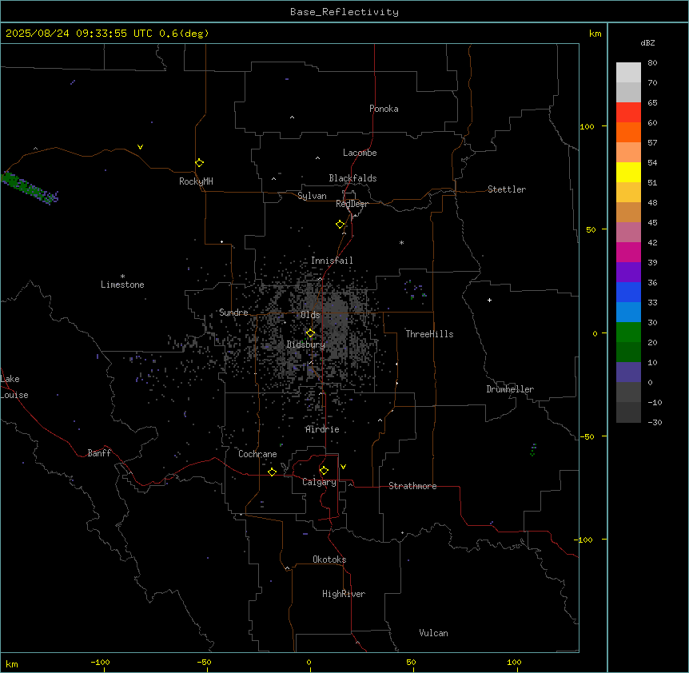Pick the yellow 51-54 dBZ legend swatch
Viewport: 689px width, 673px height.
(628, 172)
